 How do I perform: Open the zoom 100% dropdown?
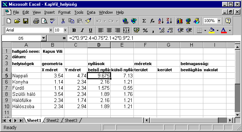[x=219, y=21]
